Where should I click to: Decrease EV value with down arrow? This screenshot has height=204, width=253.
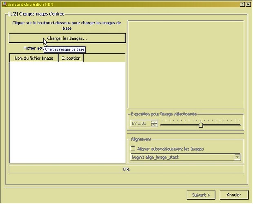[154, 125]
